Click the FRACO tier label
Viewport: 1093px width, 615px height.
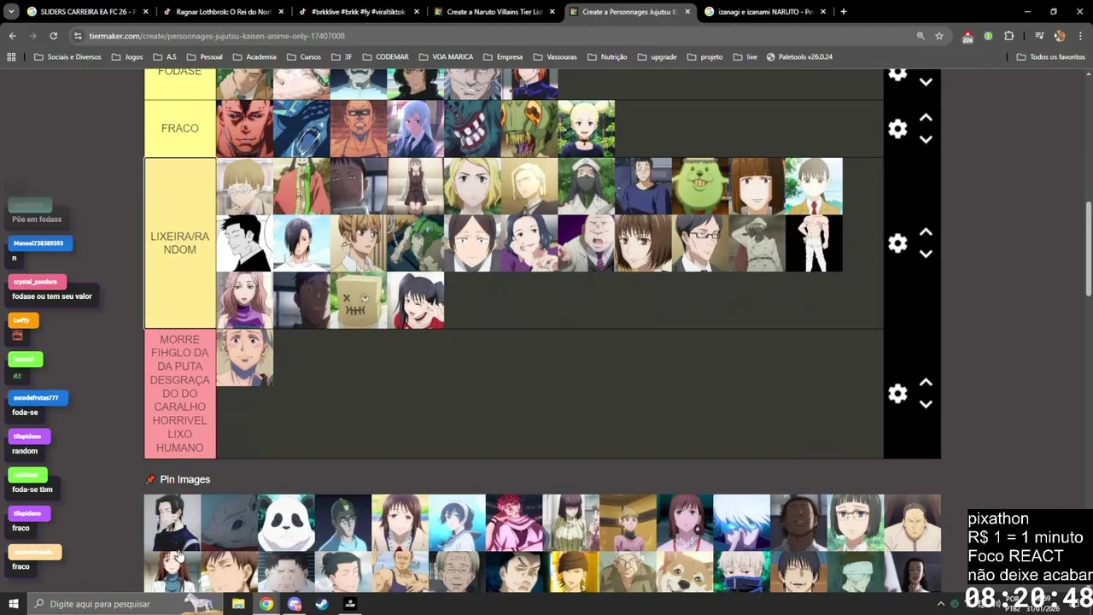click(180, 128)
